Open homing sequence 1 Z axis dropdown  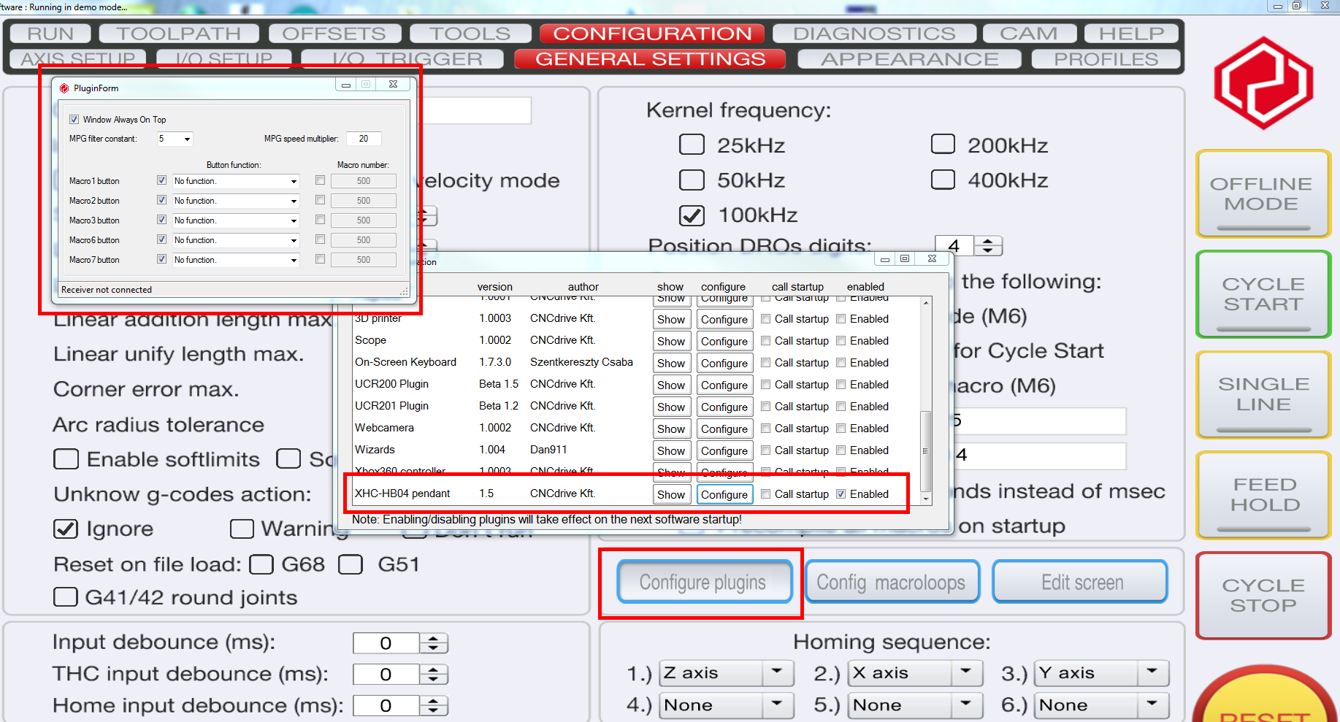[x=777, y=672]
